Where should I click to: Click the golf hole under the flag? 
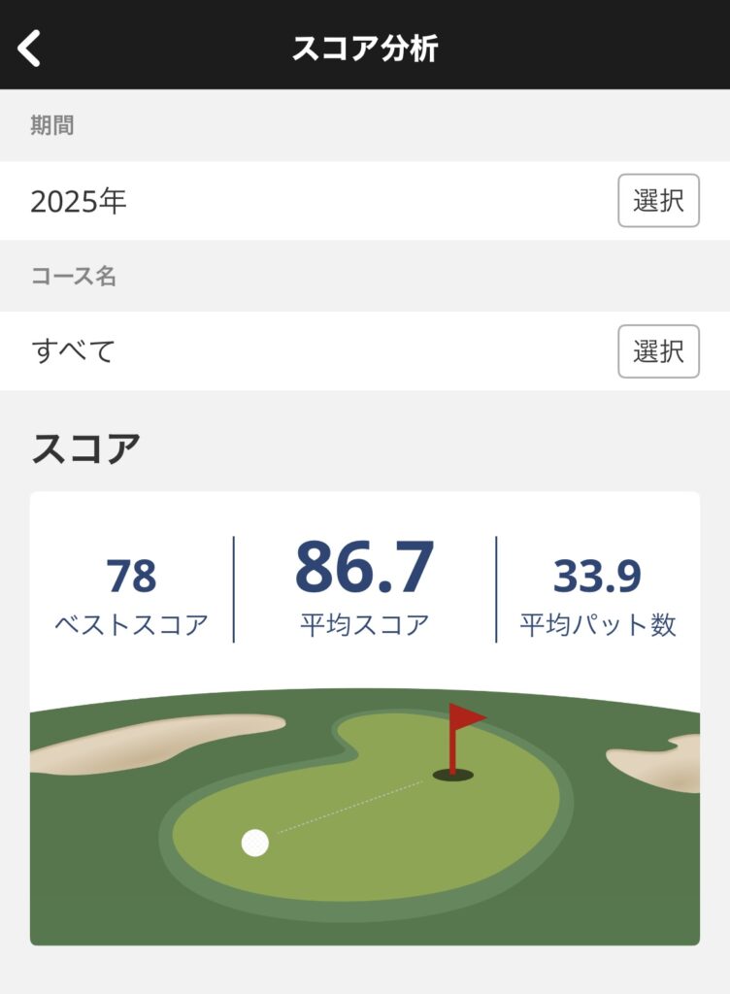point(452,775)
